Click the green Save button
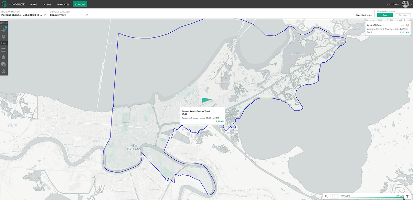 point(385,15)
